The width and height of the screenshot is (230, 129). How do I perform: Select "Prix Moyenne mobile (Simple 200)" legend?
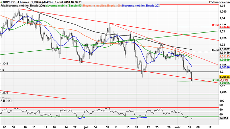point(23,6)
